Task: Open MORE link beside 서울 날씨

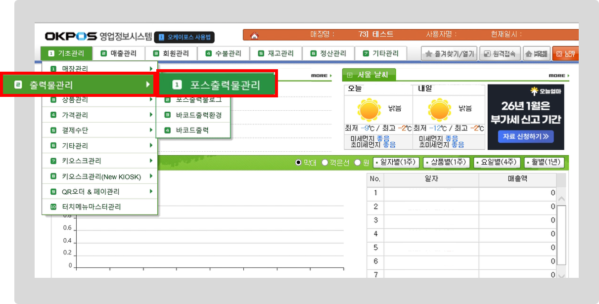Action: tap(558, 76)
